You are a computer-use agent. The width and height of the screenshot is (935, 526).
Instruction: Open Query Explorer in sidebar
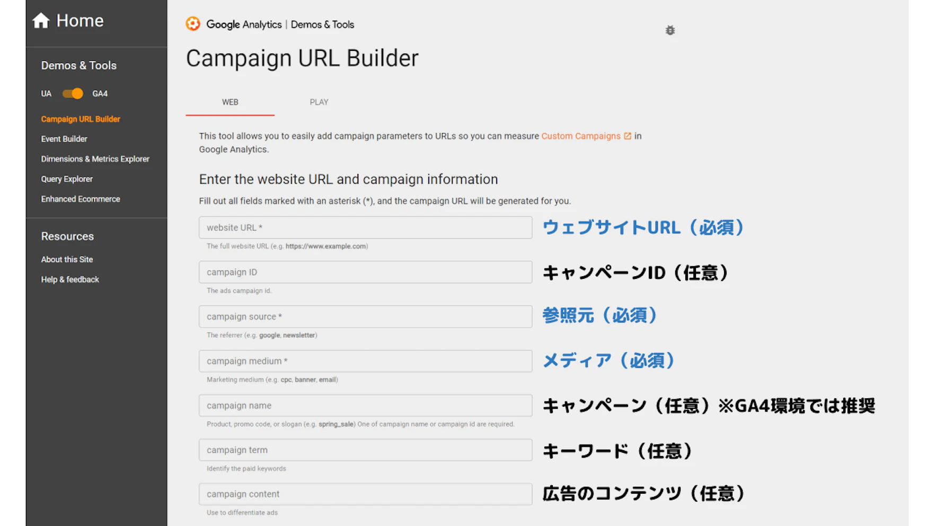coord(67,179)
